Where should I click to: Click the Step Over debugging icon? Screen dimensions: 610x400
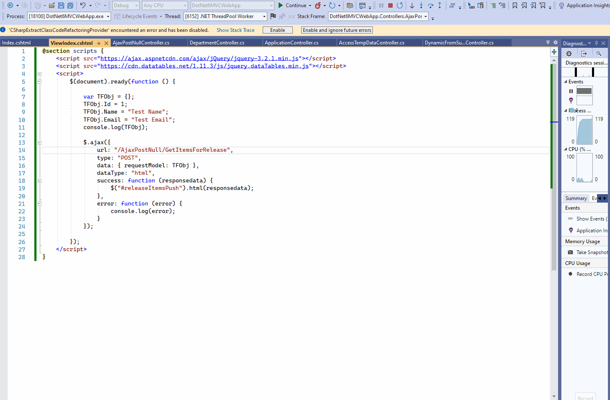coord(431,5)
